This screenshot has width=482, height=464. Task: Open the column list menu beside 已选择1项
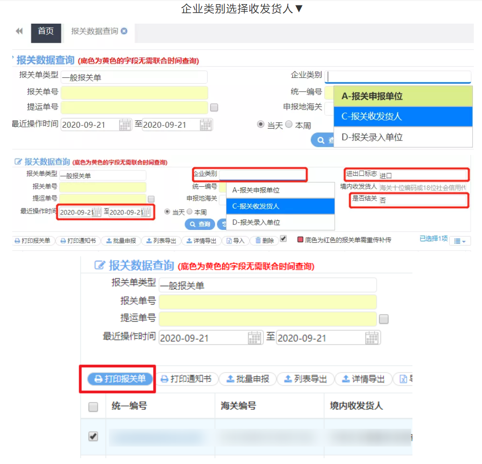pyautogui.click(x=460, y=241)
